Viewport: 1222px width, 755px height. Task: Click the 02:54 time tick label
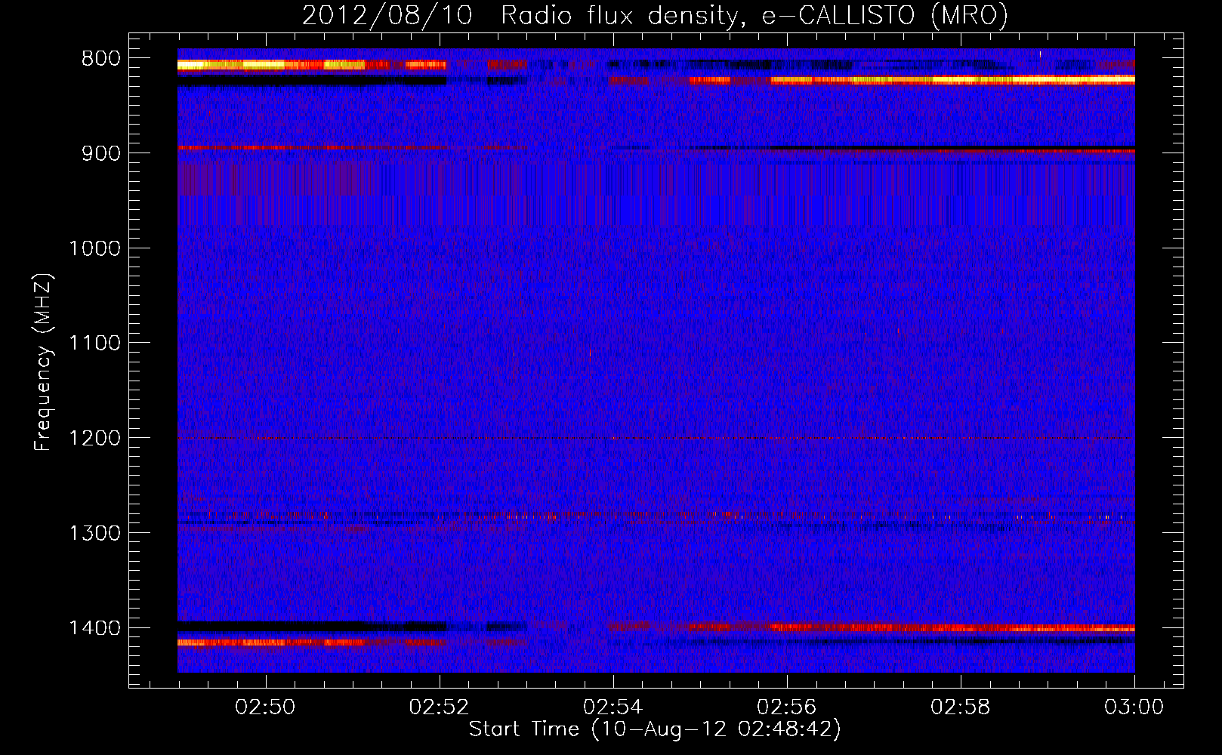pos(613,707)
